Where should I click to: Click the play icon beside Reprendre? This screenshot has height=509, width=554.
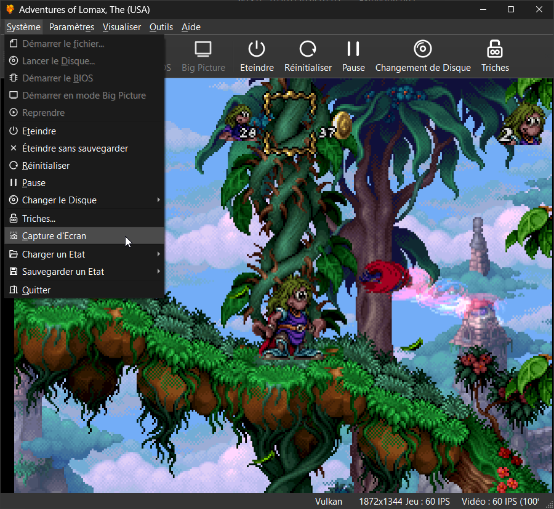pyautogui.click(x=14, y=113)
